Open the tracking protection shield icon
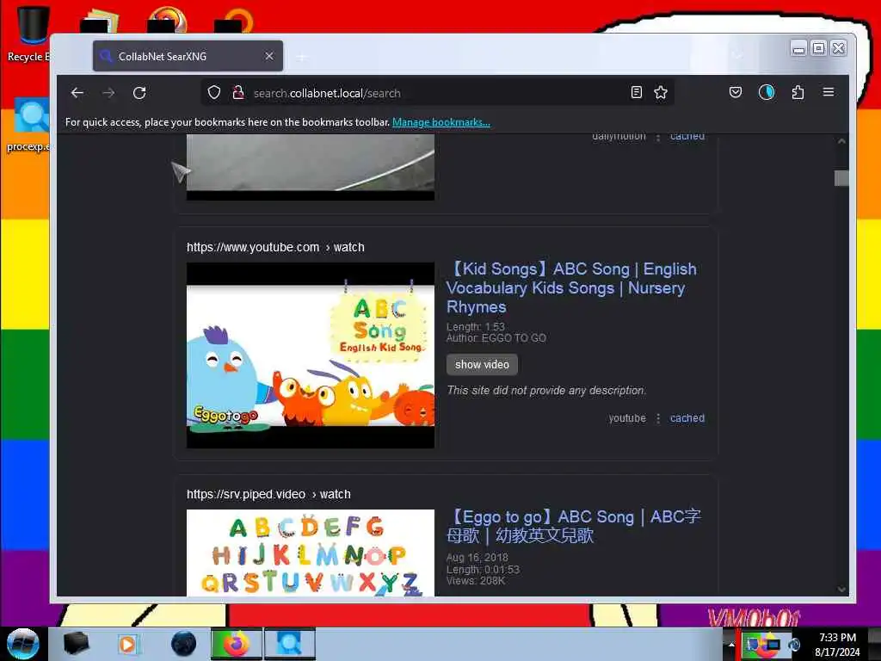This screenshot has width=881, height=661. (214, 92)
